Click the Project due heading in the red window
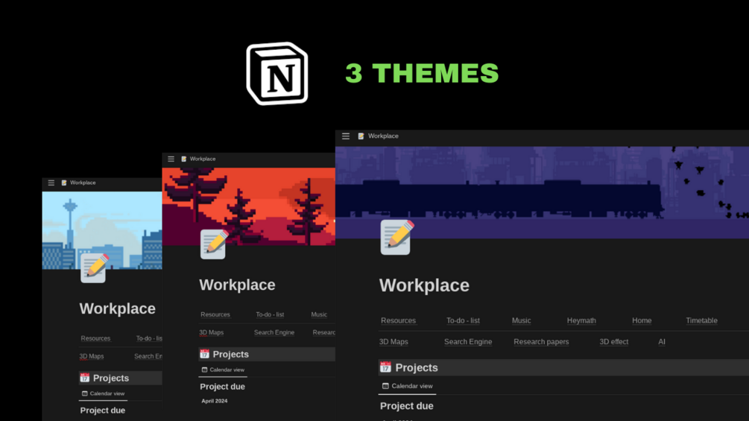 click(x=223, y=387)
